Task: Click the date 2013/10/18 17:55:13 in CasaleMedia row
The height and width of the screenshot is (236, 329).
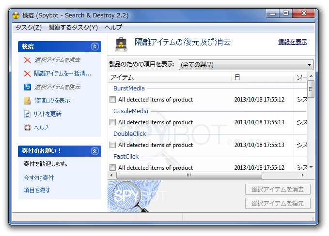Action: point(259,122)
